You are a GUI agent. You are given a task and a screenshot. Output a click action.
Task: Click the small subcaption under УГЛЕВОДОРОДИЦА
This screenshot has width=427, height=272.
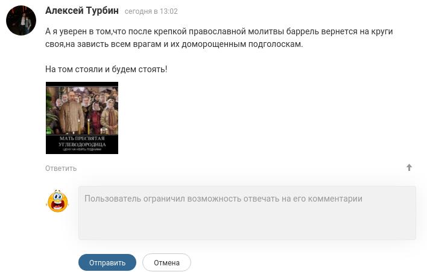point(82,149)
